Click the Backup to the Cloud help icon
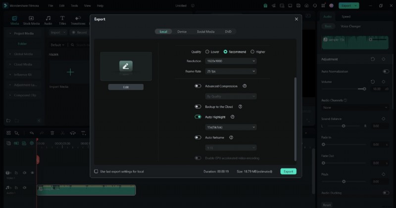Image resolution: width=396 pixels, height=208 pixels. [240, 106]
